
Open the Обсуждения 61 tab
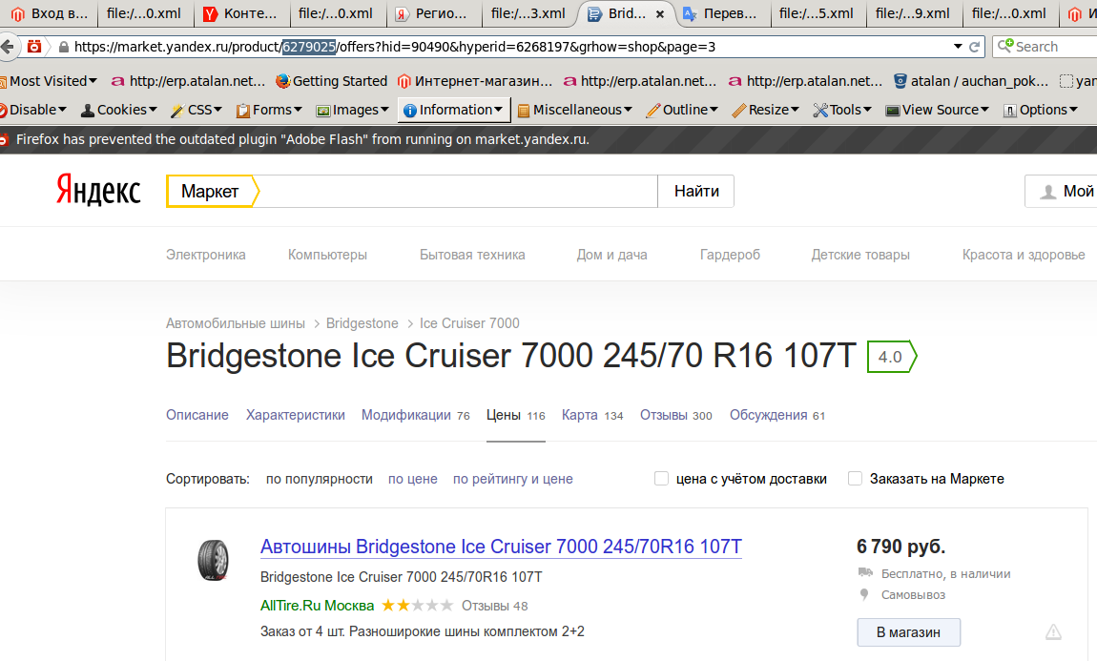777,415
